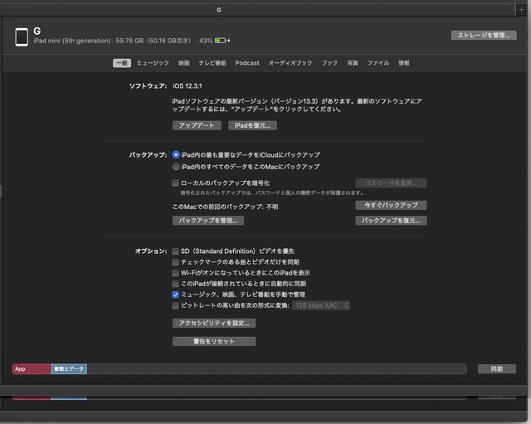Click the window tab titled G

(219, 10)
